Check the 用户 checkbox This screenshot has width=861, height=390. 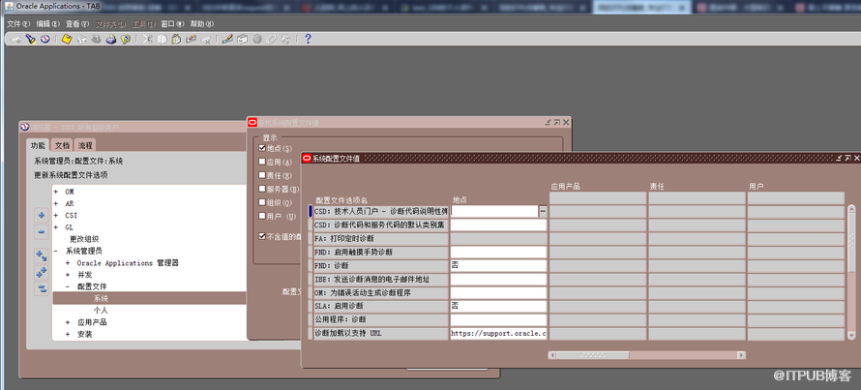coord(262,216)
